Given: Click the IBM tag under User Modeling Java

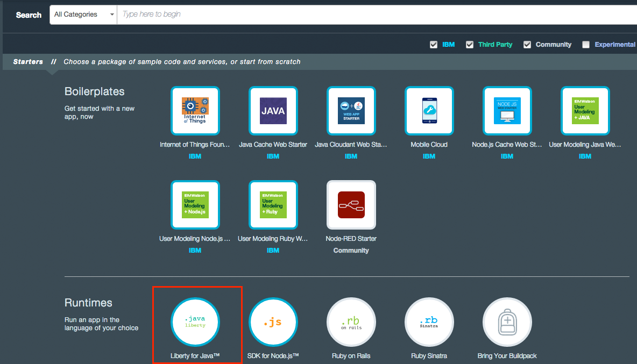Looking at the screenshot, I should [585, 156].
